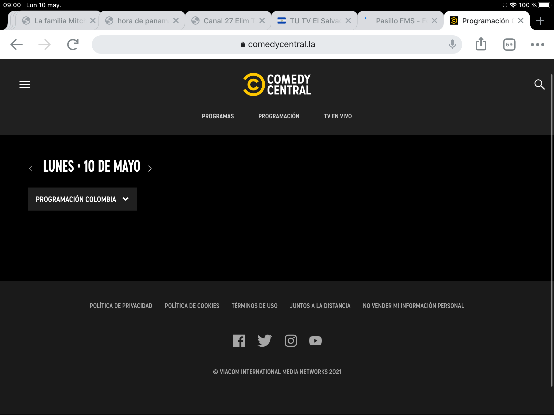Close the La familia Mitchell tab
Viewport: 554px width, 415px height.
(93, 20)
